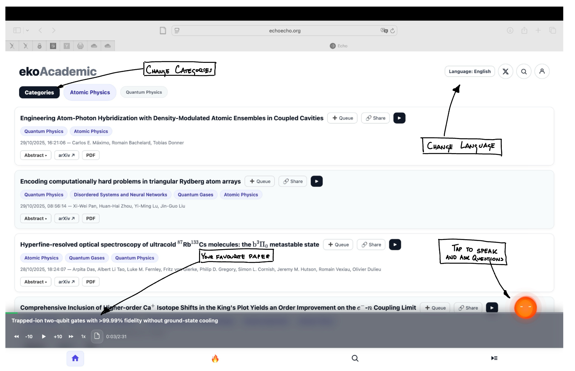This screenshot has width=575, height=371.
Task: Expand Abstract for the ultracold RbCs paper
Action: [35, 282]
